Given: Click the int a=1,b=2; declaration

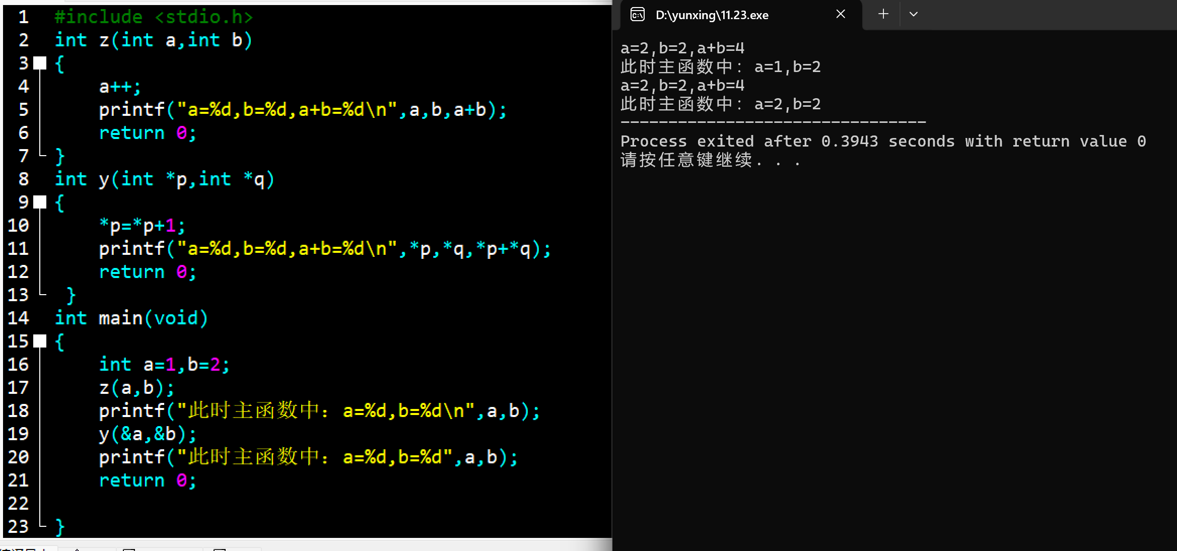Looking at the screenshot, I should point(164,365).
